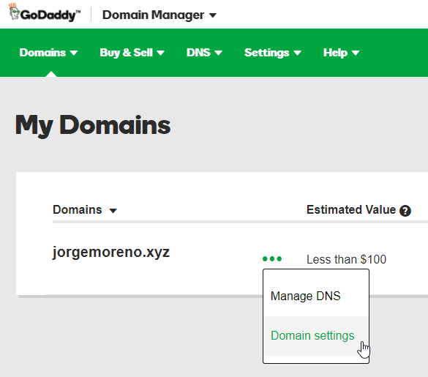Open the Domains menu in green bar
The image size is (428, 377).
pos(48,53)
